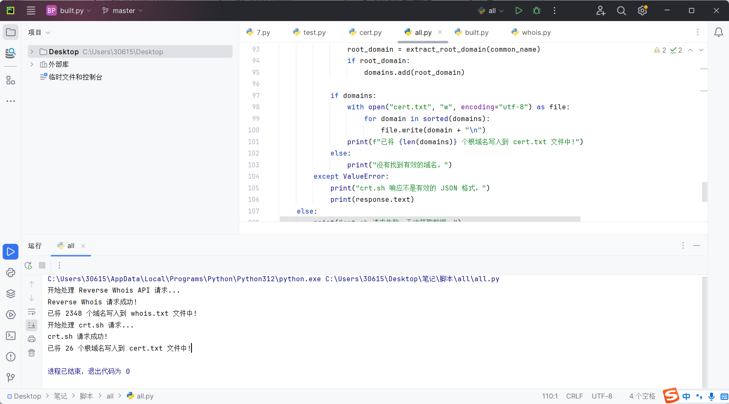Open Search Everywhere magnifier

621,11
